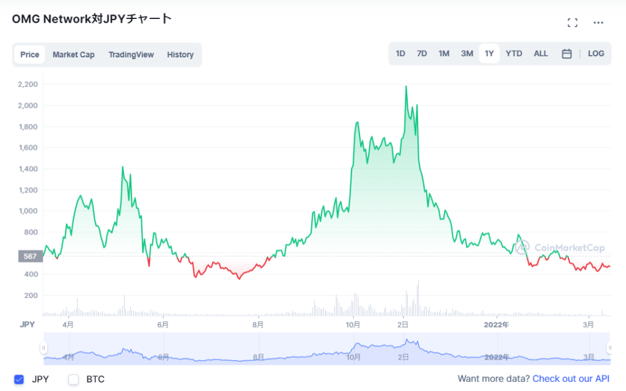626x391 pixels.
Task: Show ALL time price history
Action: coord(540,54)
